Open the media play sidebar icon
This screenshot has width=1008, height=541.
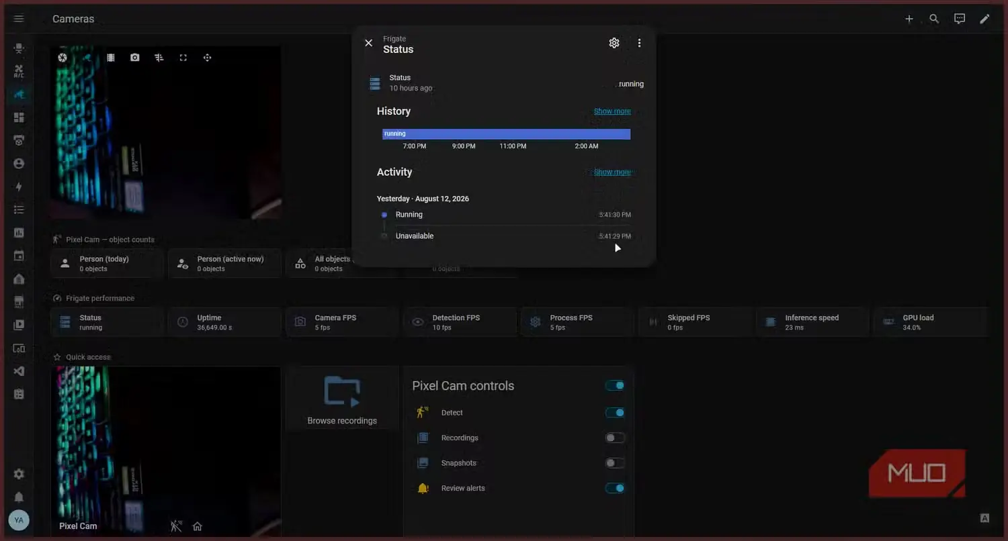pos(19,325)
